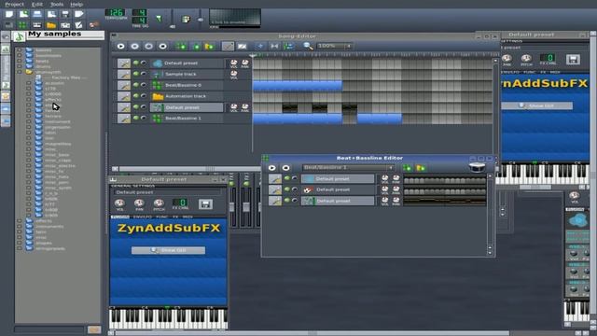597x336 pixels.
Task: Add beat/bassline track in Song-Editor toolbar
Action: click(181, 46)
